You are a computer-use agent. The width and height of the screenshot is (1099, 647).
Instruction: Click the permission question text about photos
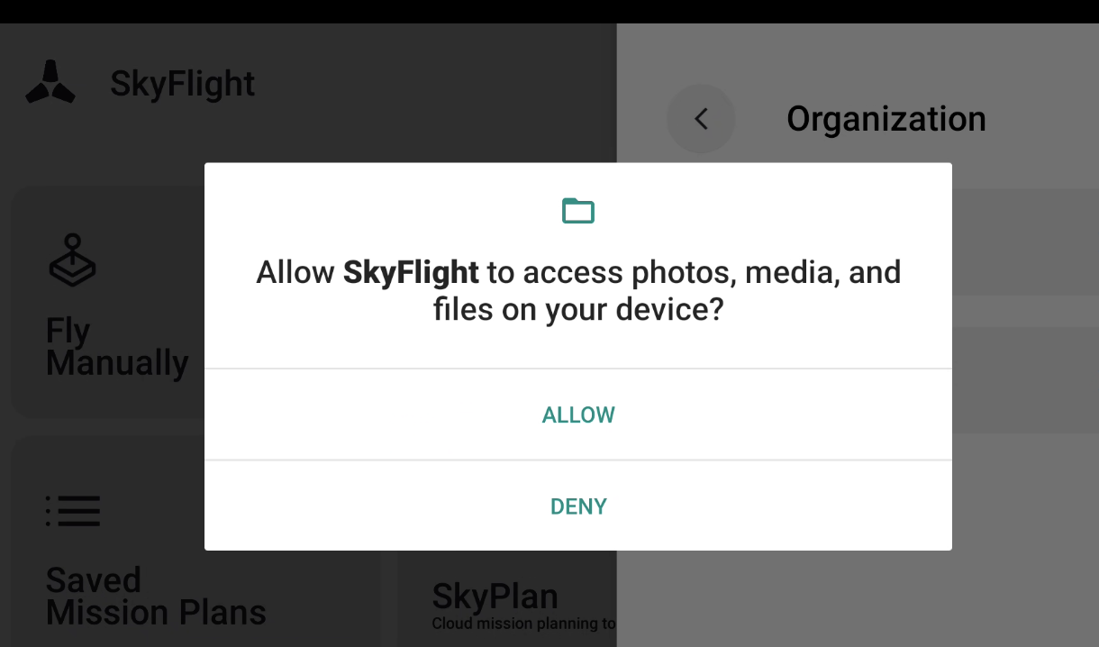(578, 290)
